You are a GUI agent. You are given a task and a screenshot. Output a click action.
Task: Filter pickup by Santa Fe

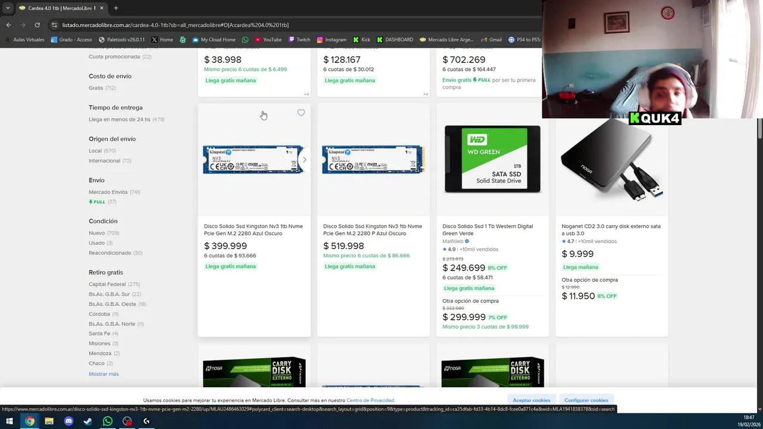(x=104, y=334)
